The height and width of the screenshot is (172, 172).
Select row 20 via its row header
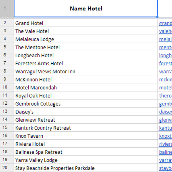tap(5, 168)
